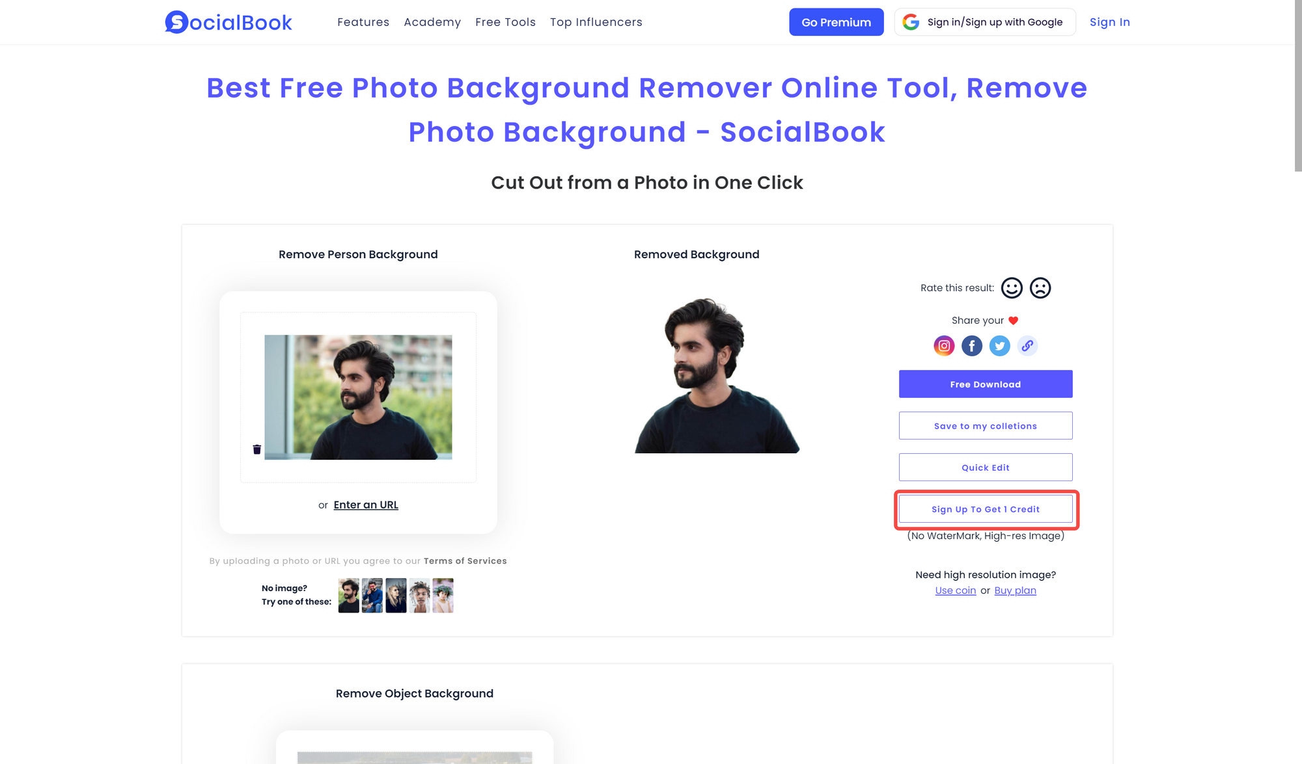The height and width of the screenshot is (764, 1302).
Task: Click Enter an URL link
Action: click(366, 505)
